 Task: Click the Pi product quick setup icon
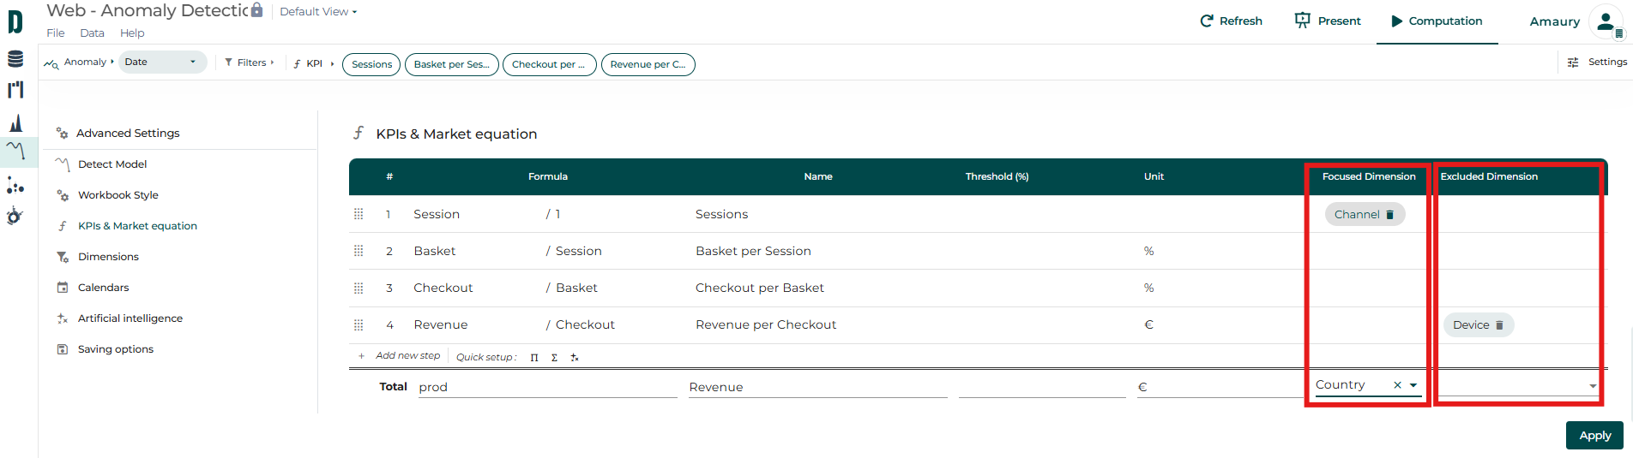(x=534, y=358)
